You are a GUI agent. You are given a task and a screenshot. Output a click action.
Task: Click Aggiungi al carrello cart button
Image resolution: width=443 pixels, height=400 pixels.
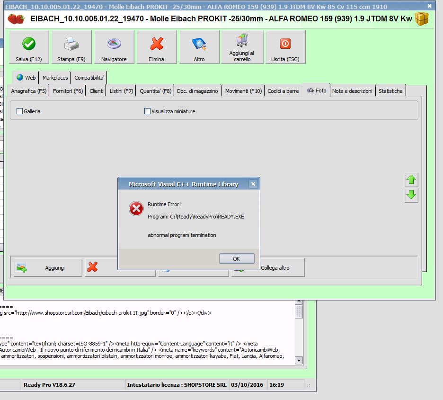(x=242, y=47)
